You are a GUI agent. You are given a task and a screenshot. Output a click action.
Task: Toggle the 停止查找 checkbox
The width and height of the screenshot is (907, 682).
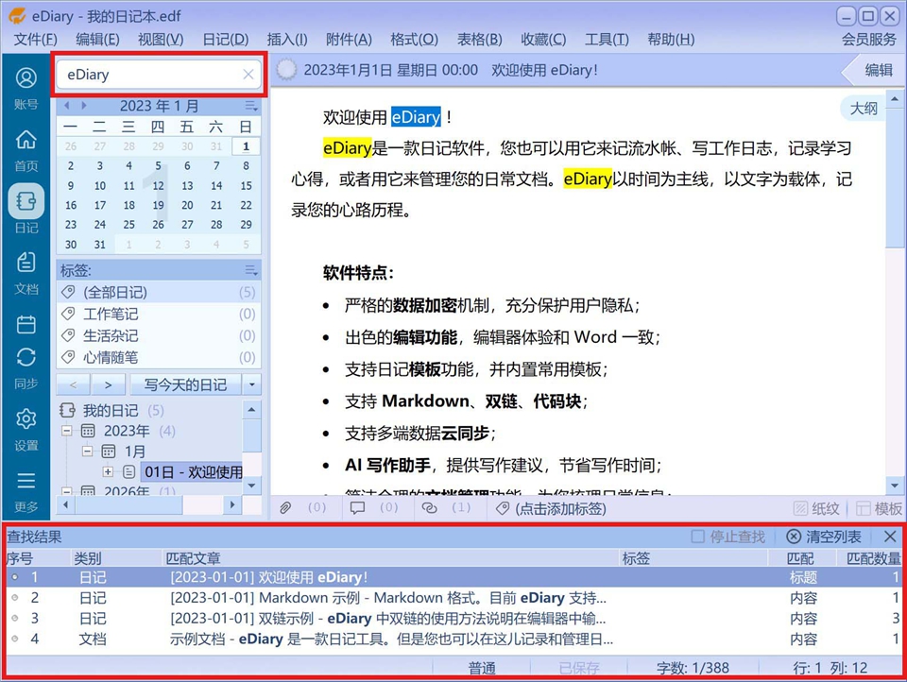point(698,537)
